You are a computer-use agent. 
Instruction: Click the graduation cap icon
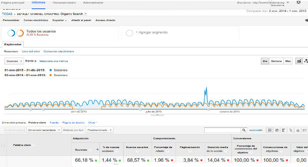coord(306,20)
